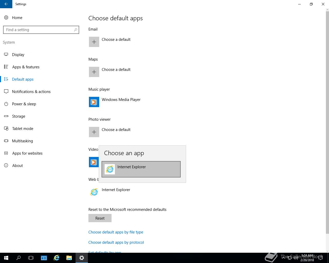This screenshot has width=329, height=263.
Task: Choose a default Photo viewer plus button
Action: point(94,132)
